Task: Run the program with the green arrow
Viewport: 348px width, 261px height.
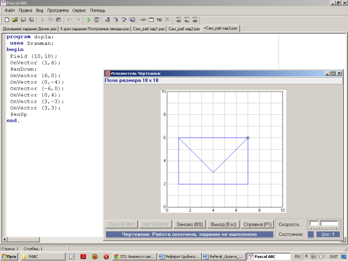Action: pyautogui.click(x=89, y=19)
